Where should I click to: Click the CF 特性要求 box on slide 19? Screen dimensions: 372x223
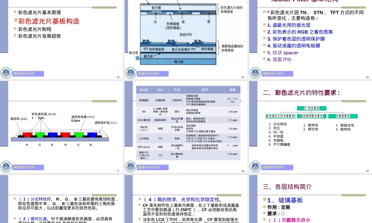(311, 108)
